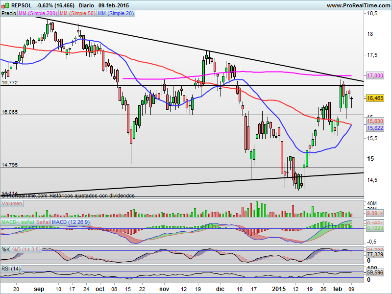Open the Volumen indicator label
This screenshot has height=294, width=392.
coord(12,203)
